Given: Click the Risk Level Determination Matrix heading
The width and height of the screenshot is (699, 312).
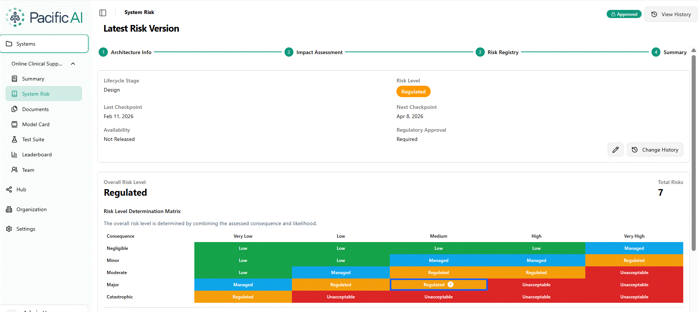Looking at the screenshot, I should (x=142, y=211).
